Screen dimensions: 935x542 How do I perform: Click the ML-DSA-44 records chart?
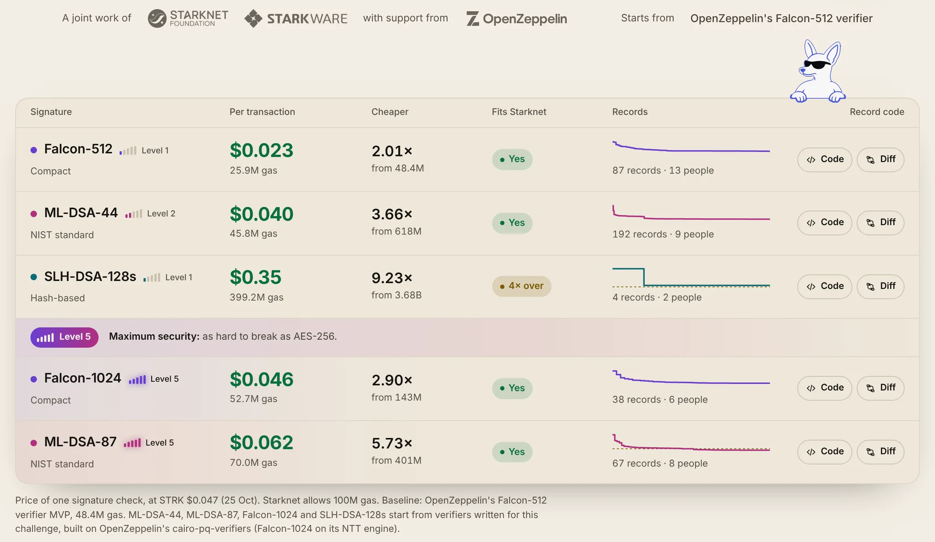tap(691, 212)
